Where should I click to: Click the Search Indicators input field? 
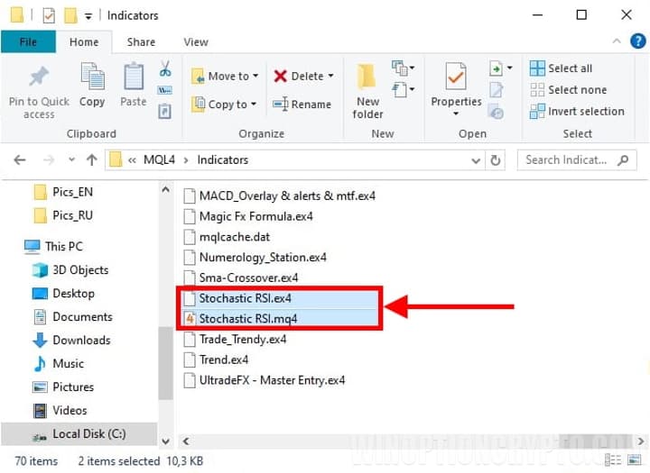(566, 159)
